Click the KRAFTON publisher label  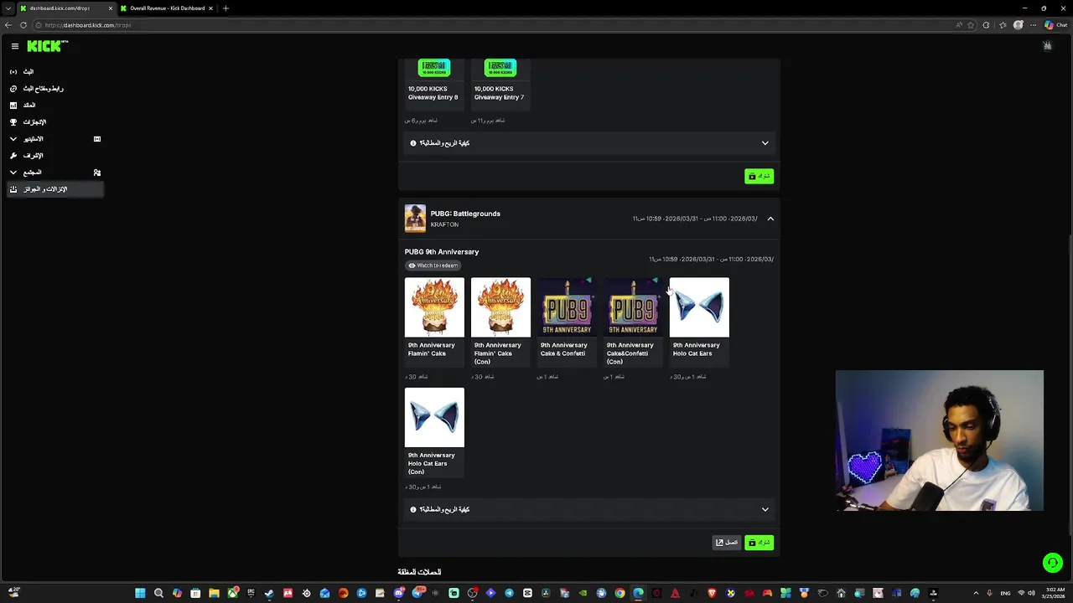[x=444, y=224]
